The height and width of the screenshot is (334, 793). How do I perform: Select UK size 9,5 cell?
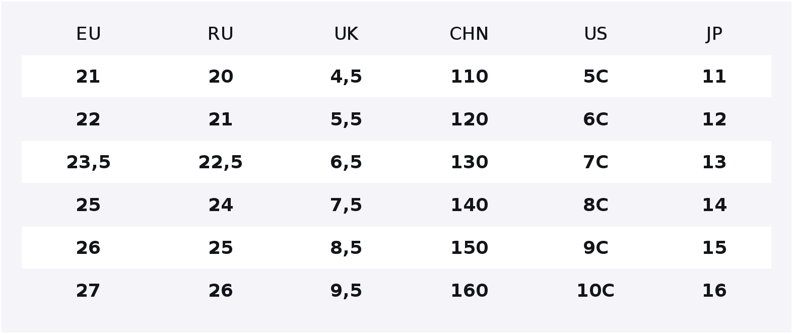click(x=346, y=291)
